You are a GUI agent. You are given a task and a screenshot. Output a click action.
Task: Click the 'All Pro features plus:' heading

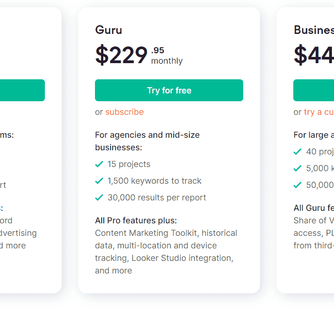coord(136,220)
